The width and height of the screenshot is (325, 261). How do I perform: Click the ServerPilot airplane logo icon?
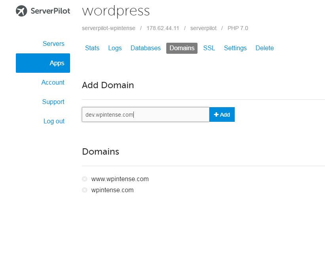pyautogui.click(x=21, y=11)
